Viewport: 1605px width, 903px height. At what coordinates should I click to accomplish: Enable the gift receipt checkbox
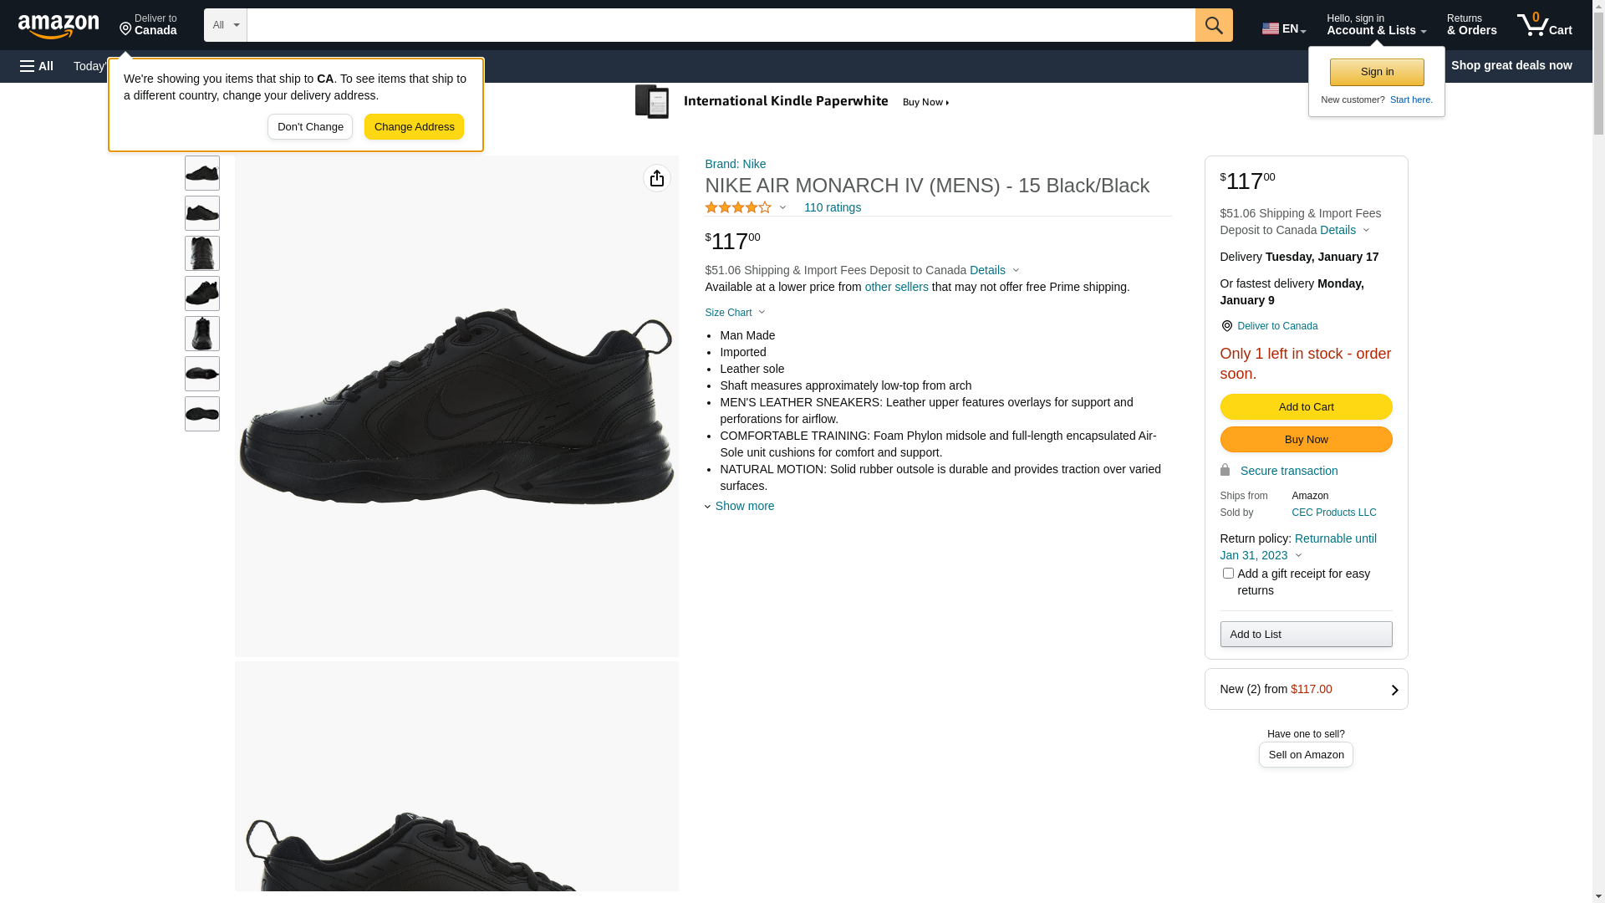pyautogui.click(x=1228, y=574)
